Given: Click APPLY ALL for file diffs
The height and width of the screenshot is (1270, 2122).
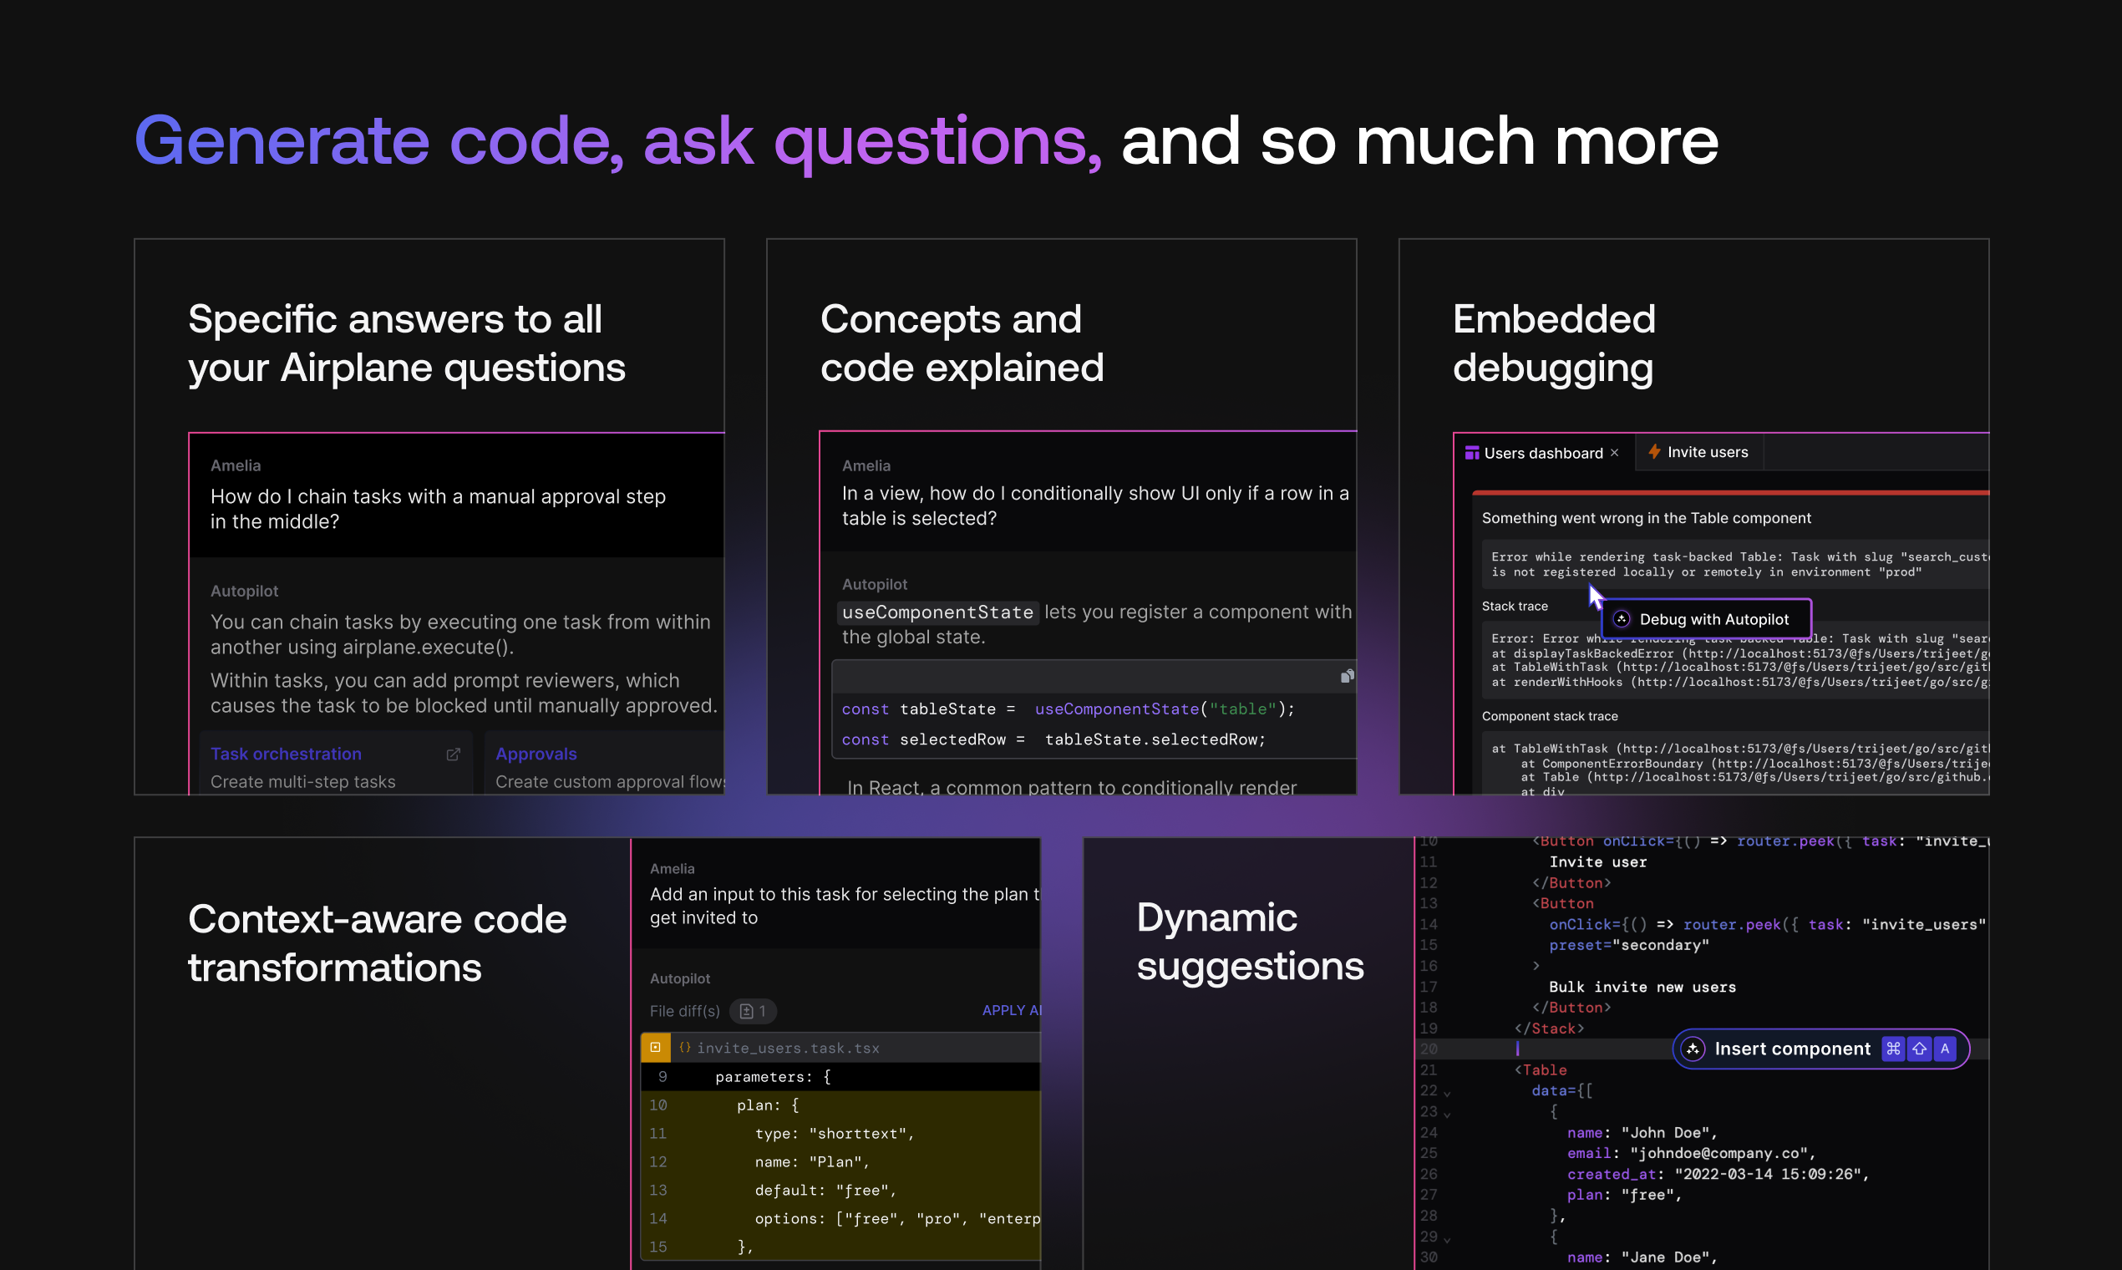Looking at the screenshot, I should (1011, 1011).
